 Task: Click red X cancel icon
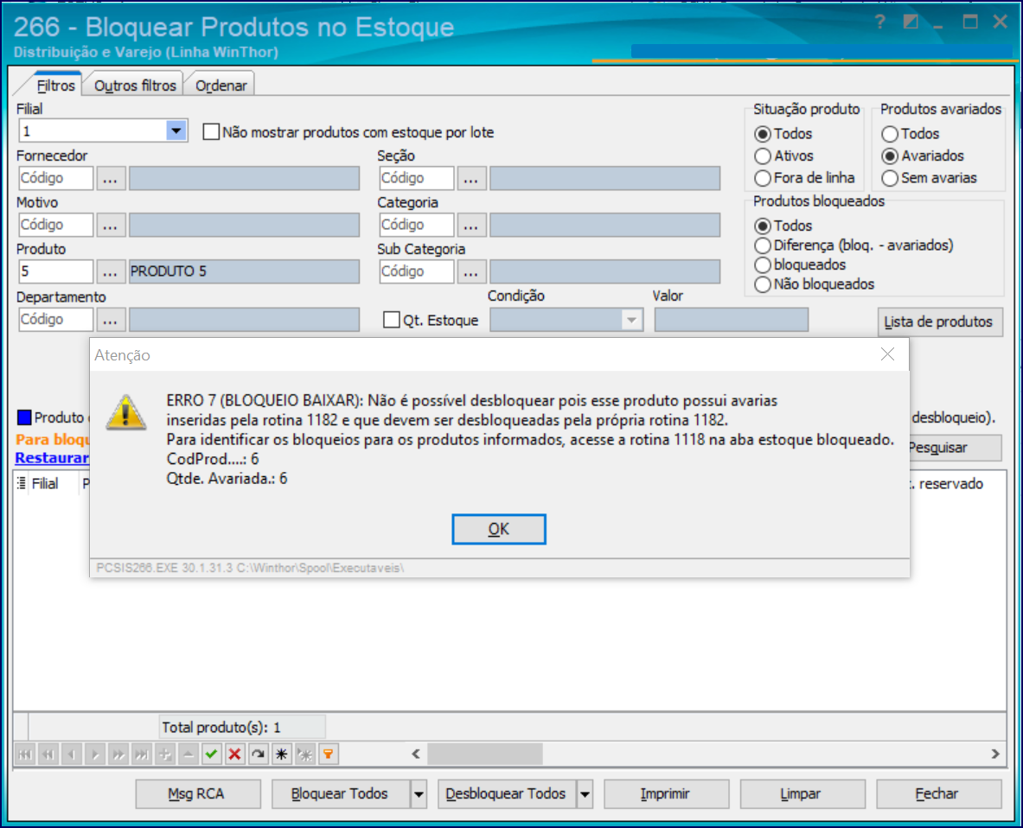click(x=235, y=755)
